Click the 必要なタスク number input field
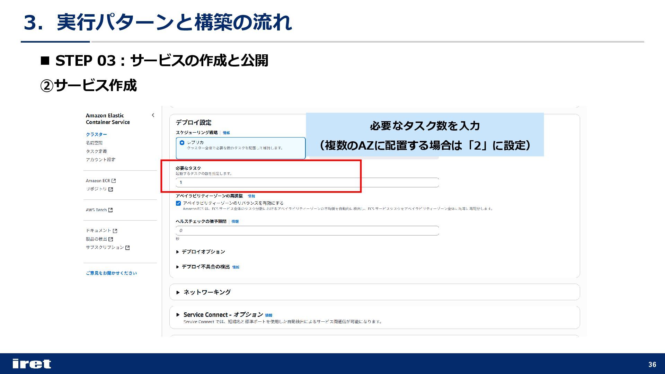The height and width of the screenshot is (374, 665). [307, 182]
